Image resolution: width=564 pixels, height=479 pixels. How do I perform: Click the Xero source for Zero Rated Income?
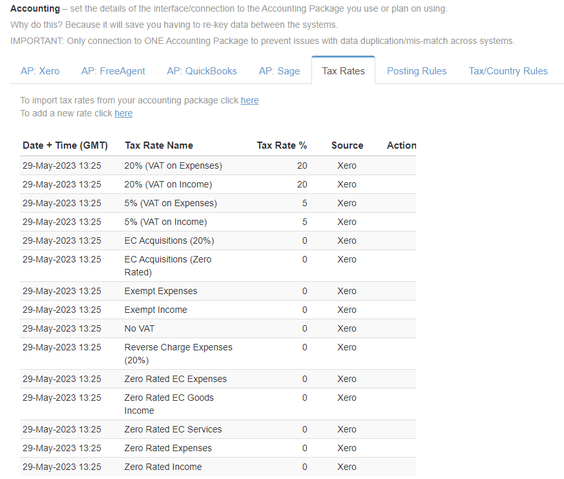pyautogui.click(x=347, y=467)
